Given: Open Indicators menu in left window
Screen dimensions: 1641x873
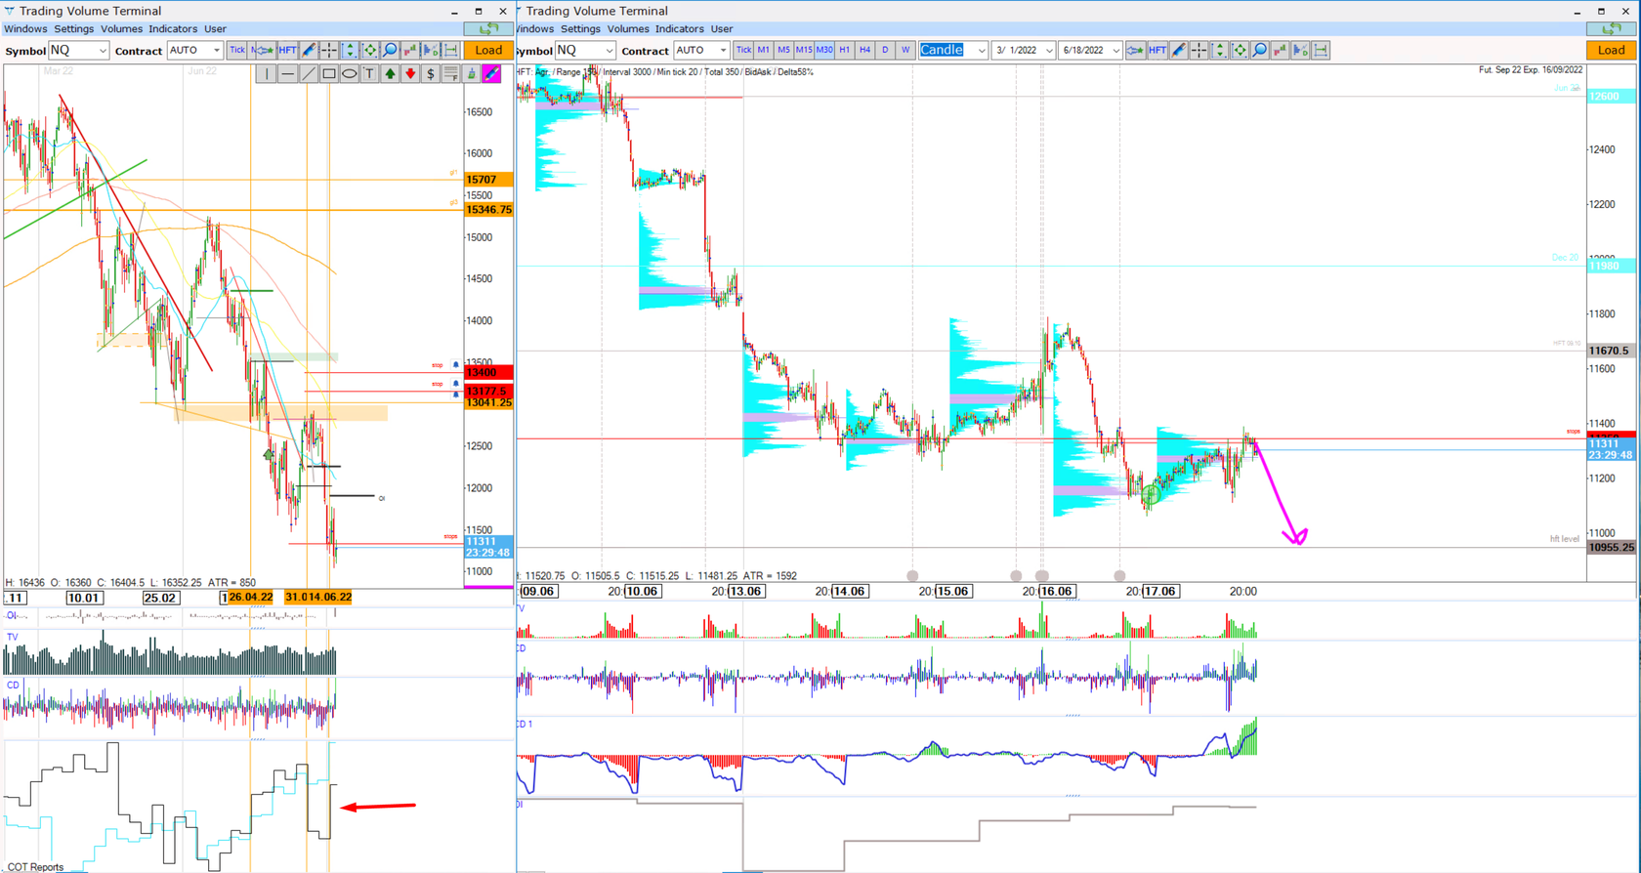Looking at the screenshot, I should (173, 29).
